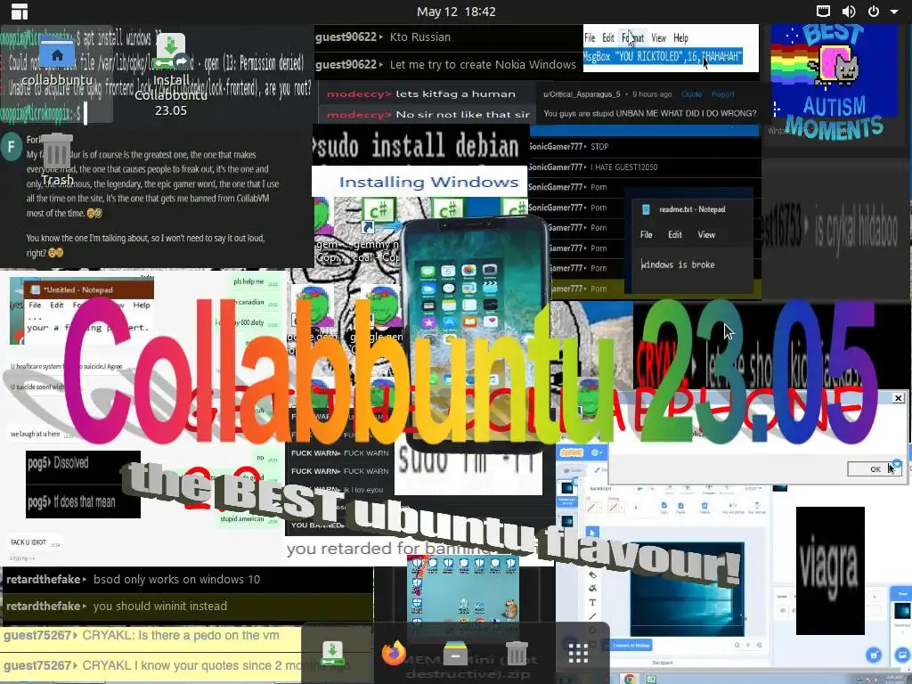Launch the installer from the dock
This screenshot has width=912, height=684.
[333, 655]
